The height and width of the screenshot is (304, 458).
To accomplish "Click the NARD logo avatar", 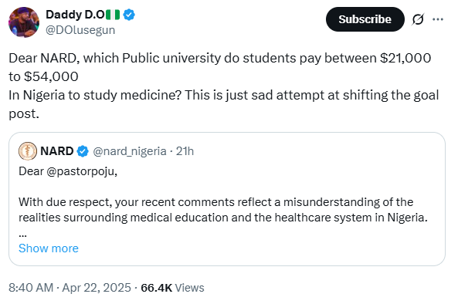I will (28, 151).
